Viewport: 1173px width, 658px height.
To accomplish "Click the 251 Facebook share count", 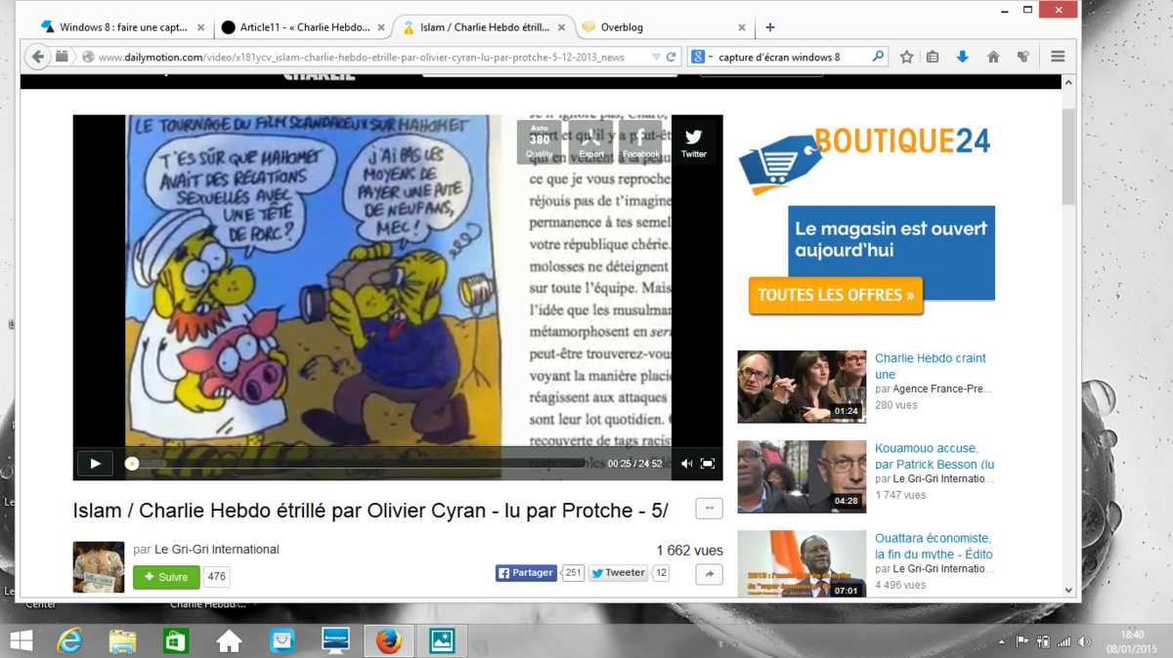I will tap(573, 573).
